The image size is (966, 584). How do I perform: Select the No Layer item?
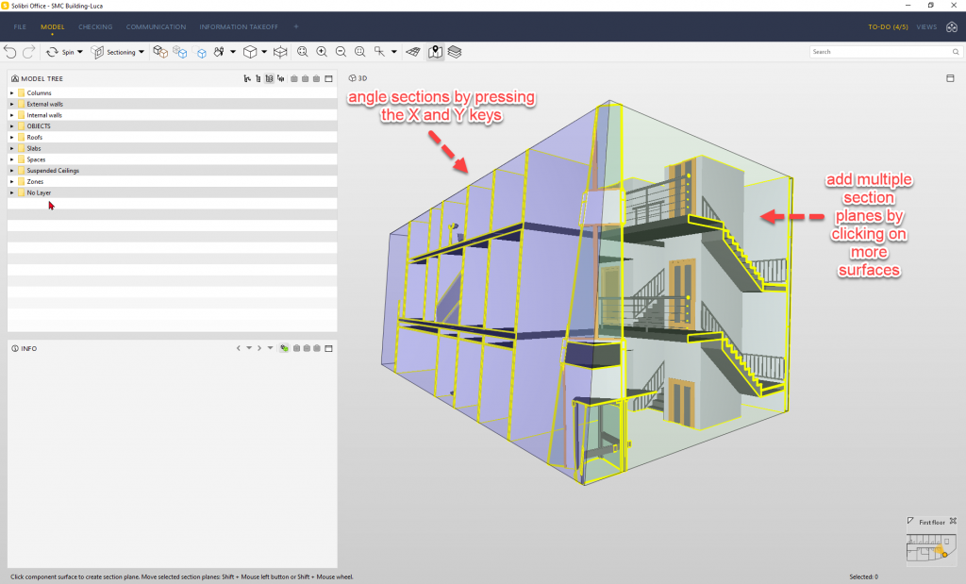click(x=39, y=192)
